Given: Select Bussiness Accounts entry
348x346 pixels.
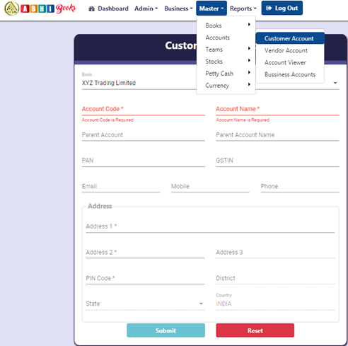Looking at the screenshot, I should (290, 74).
